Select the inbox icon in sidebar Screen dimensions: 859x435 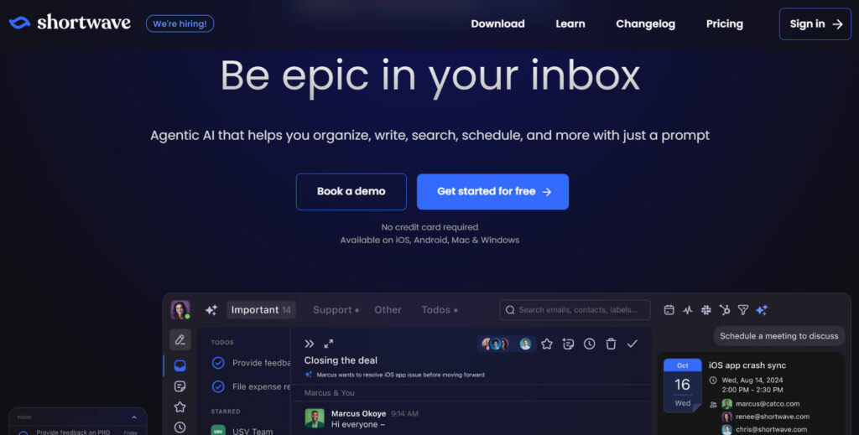(180, 365)
